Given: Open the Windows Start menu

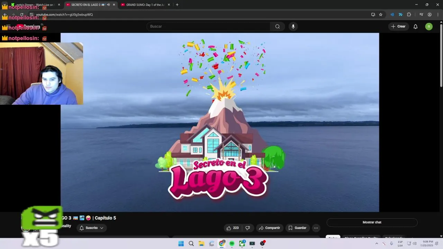Looking at the screenshot, I should [181, 243].
